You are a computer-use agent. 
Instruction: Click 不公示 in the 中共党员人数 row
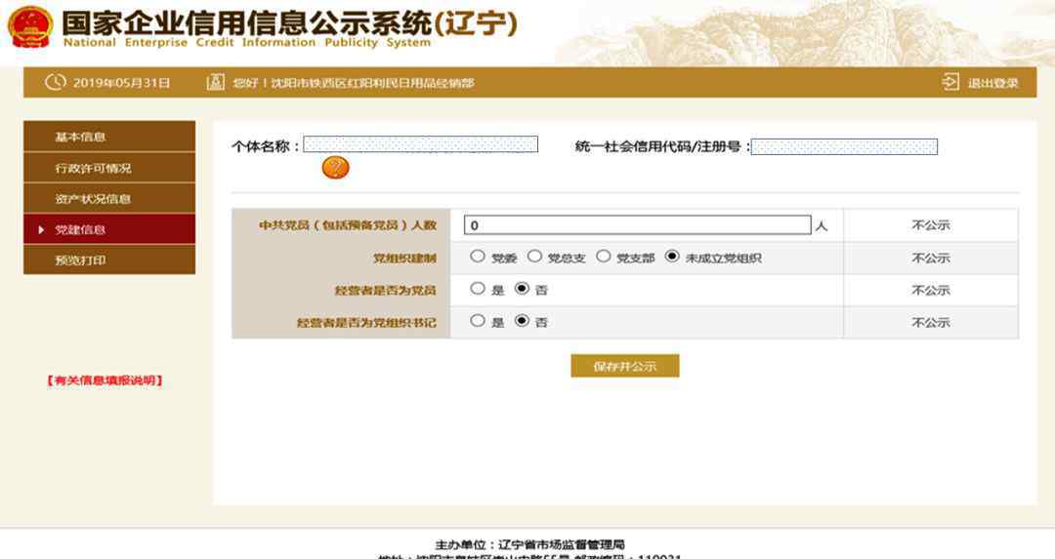click(931, 225)
